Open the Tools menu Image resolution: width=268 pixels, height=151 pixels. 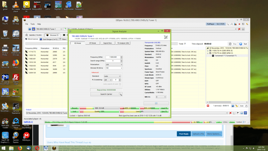32,24
